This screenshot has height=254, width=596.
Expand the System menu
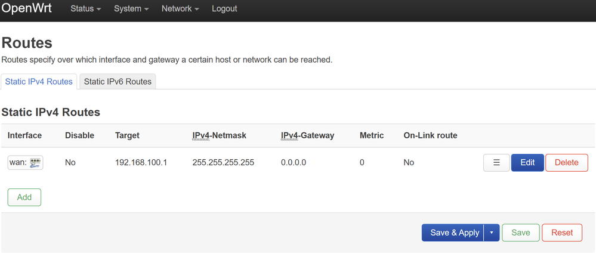point(131,9)
